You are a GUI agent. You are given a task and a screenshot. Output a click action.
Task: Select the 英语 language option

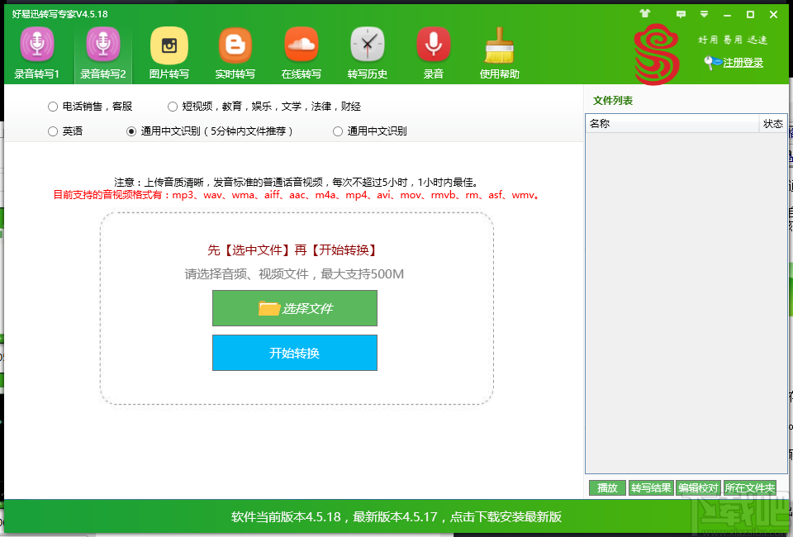(51, 131)
